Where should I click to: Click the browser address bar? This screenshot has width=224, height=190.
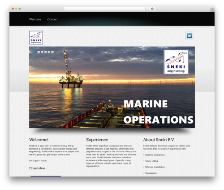coord(106,9)
